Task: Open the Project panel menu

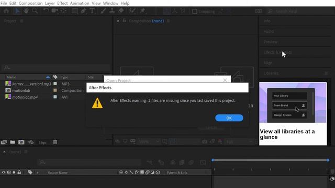Action: (x=21, y=21)
